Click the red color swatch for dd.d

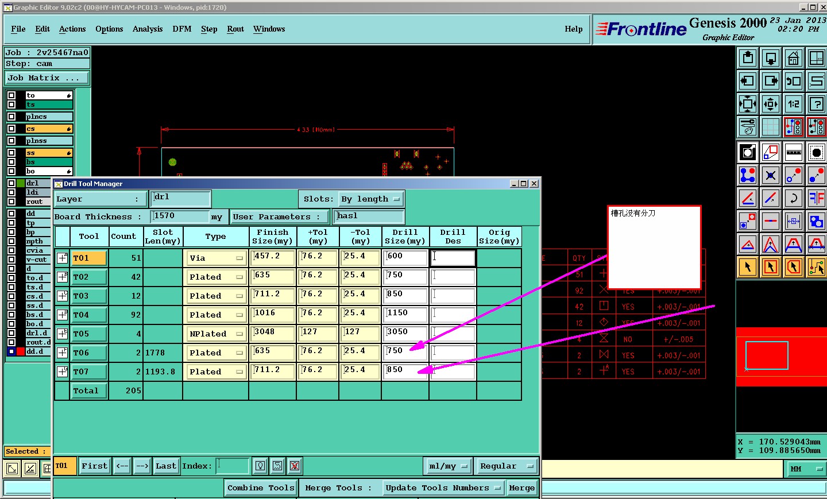click(x=21, y=351)
